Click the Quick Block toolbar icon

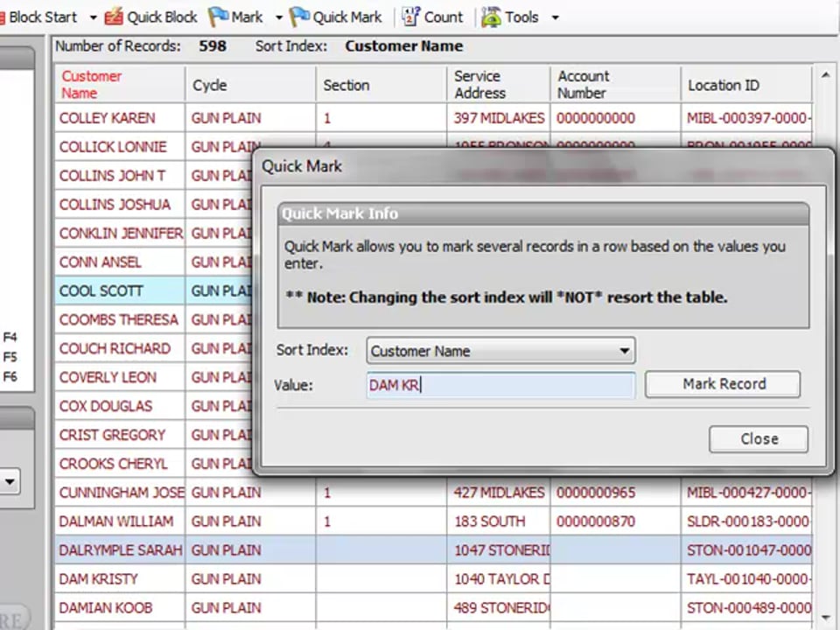tap(114, 17)
